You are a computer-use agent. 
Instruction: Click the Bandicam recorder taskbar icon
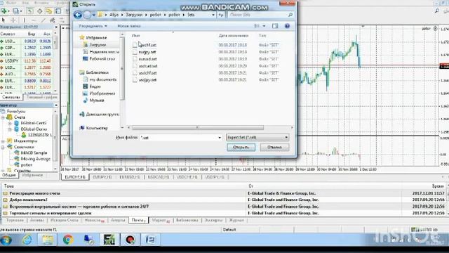[130, 240]
